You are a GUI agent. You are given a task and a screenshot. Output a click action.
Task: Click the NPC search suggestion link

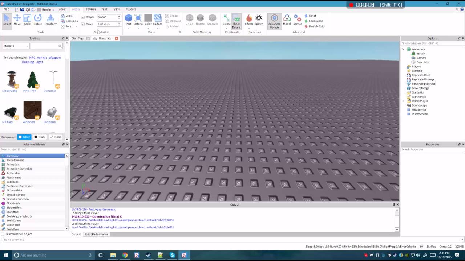[32, 58]
